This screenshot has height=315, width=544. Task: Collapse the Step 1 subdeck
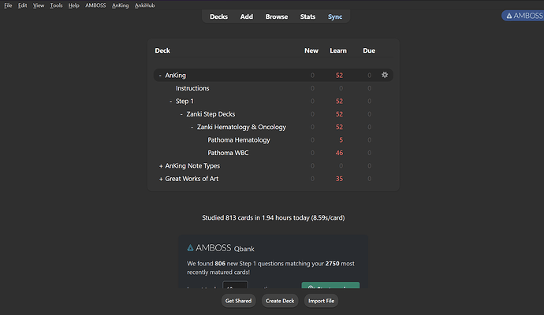pos(171,102)
